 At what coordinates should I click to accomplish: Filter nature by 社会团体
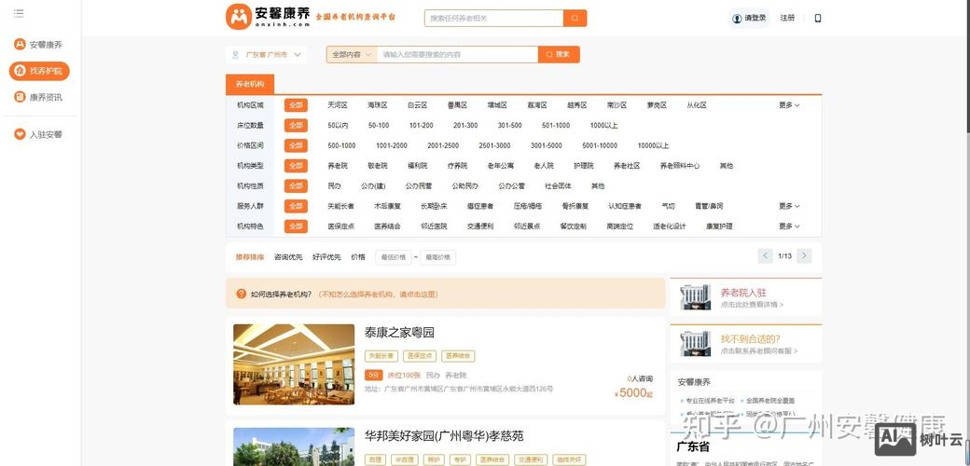(x=558, y=186)
